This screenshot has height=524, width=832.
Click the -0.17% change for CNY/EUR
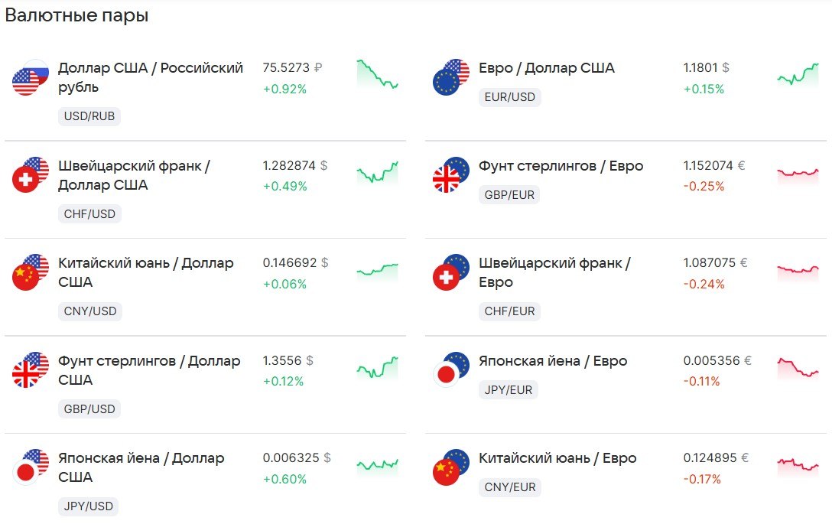point(702,480)
